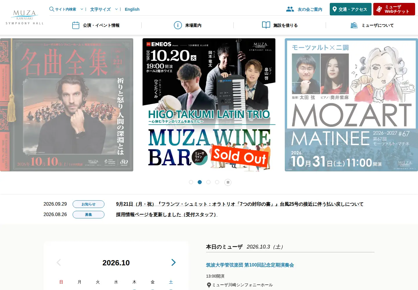Image resolution: width=418 pixels, height=290 pixels.
Task: Select the second carousel slide dot
Action: [x=200, y=182]
